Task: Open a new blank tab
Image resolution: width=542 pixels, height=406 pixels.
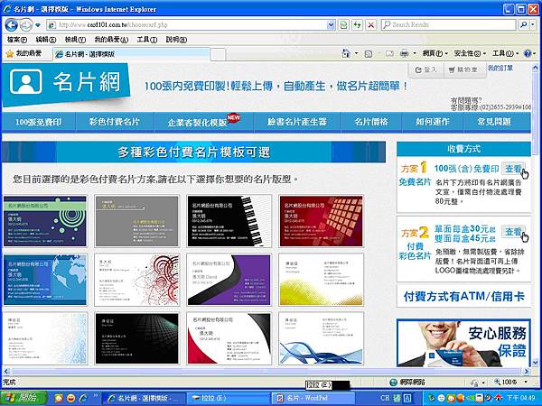Action: 218,54
